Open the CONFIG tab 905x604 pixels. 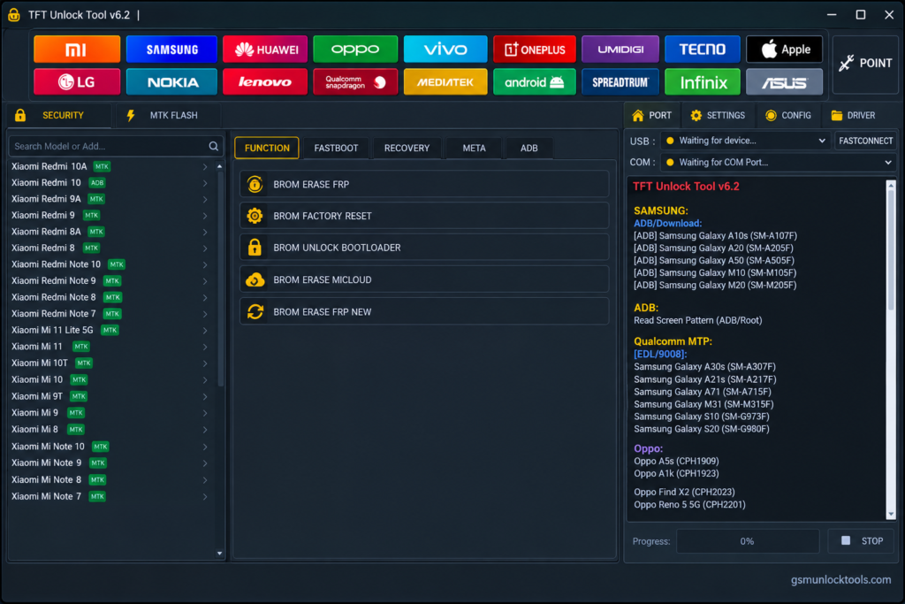coord(788,116)
